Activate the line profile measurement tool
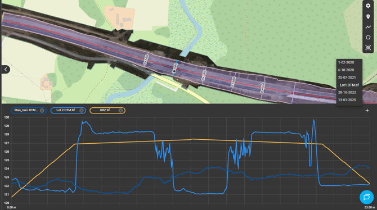 pos(368,27)
